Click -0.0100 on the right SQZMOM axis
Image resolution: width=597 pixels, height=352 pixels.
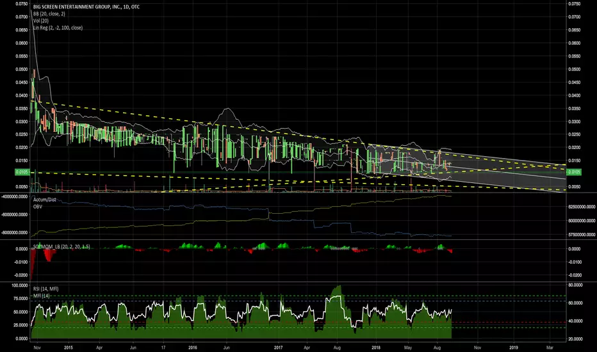point(574,262)
